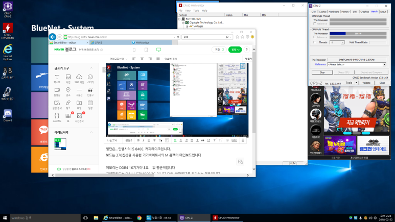
Task: Open the Sticker smiley tool
Action: 90,79
